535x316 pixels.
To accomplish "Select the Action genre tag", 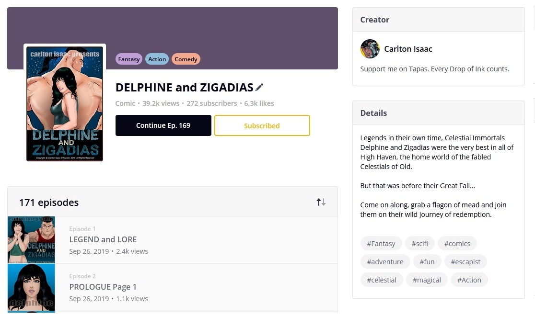I will (157, 59).
